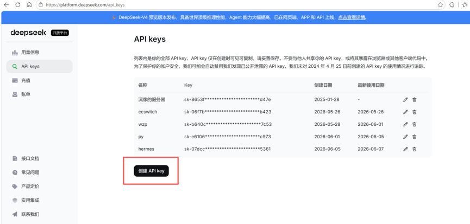This screenshot has width=470, height=224.
Task: Edit the ccswitch key name
Action: [x=405, y=112]
